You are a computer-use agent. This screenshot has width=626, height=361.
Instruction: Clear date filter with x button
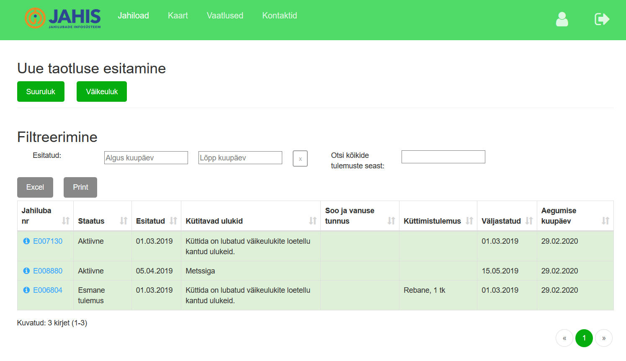(x=300, y=159)
